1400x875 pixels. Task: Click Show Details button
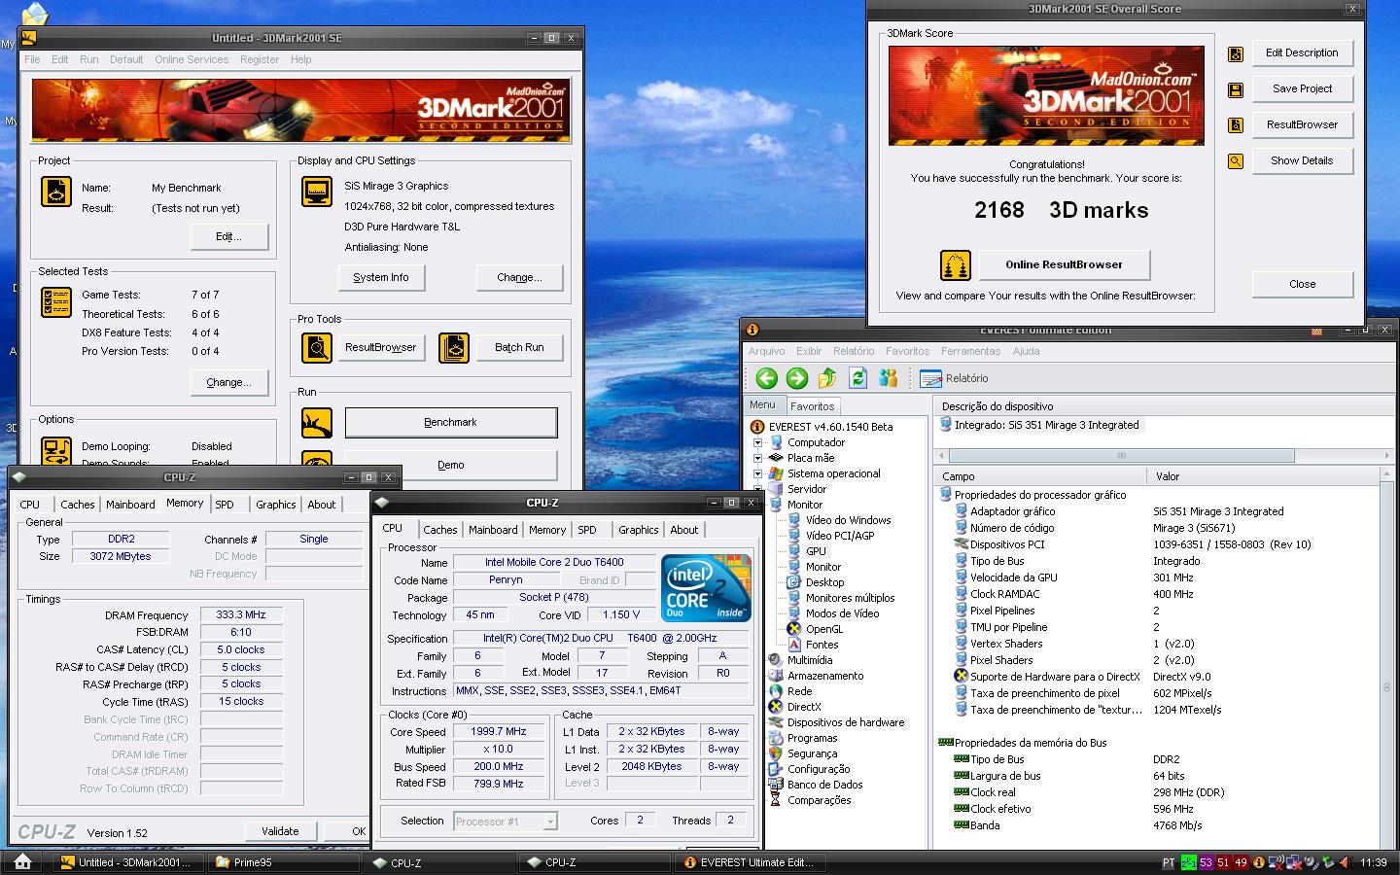click(1302, 160)
